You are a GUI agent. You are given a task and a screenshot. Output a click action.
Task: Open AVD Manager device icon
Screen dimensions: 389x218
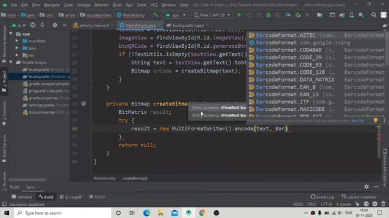[x=351, y=15]
